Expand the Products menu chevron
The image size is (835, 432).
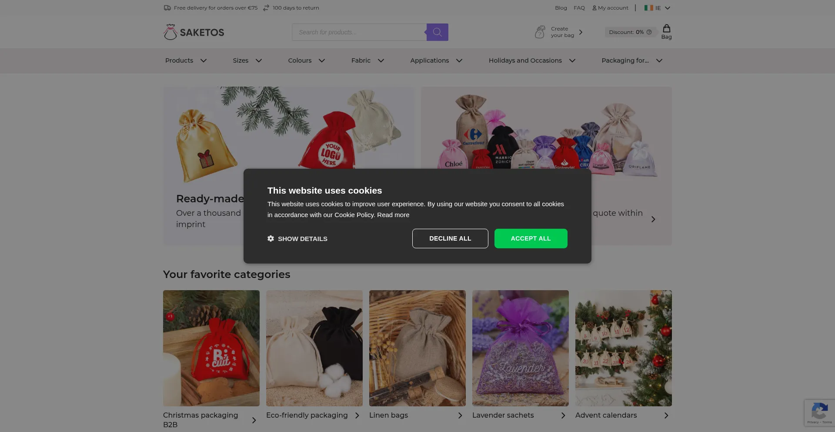point(204,60)
